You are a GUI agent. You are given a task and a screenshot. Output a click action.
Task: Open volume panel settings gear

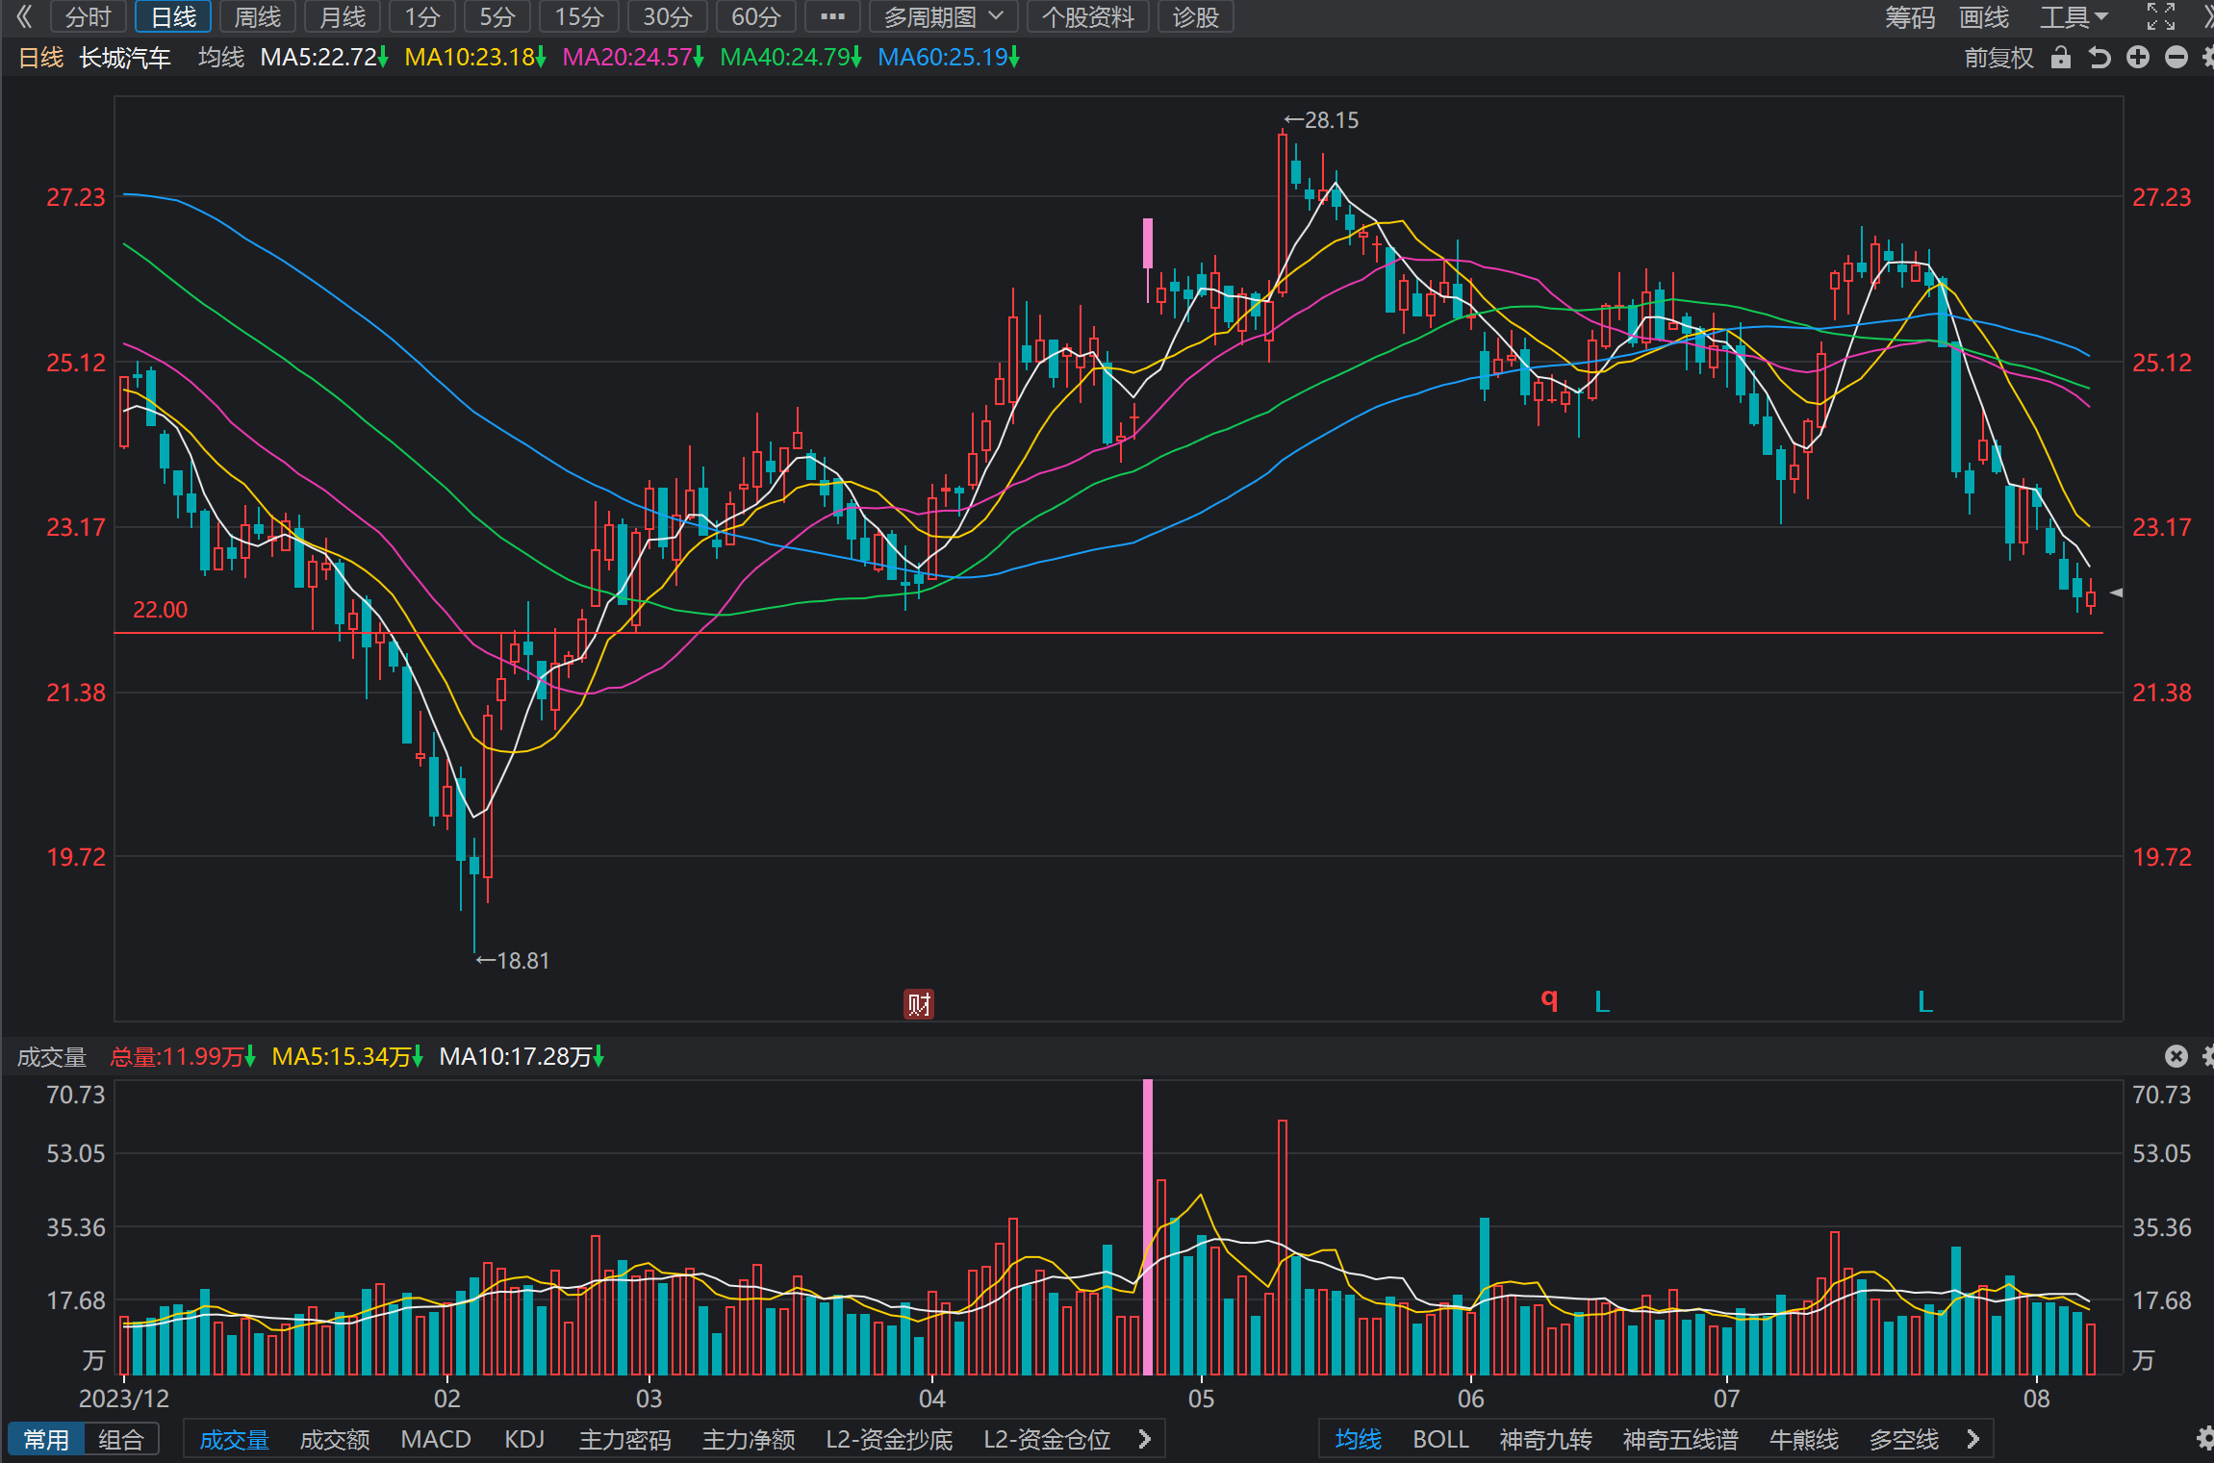click(x=2208, y=1056)
